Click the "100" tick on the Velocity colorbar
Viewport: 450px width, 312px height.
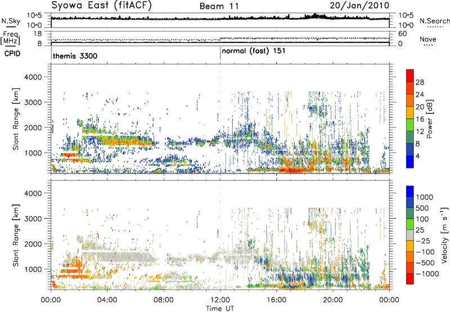tap(422, 219)
